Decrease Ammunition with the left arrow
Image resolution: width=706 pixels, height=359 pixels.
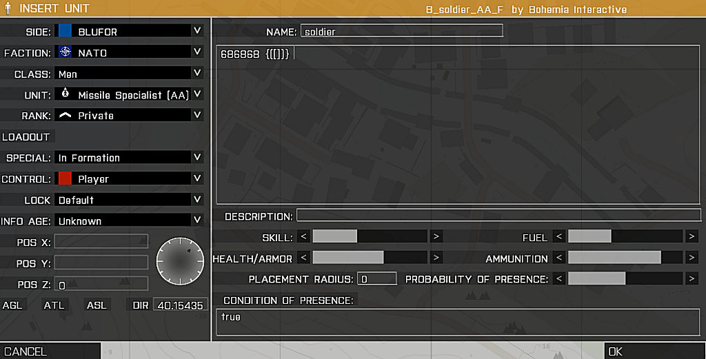click(x=558, y=257)
